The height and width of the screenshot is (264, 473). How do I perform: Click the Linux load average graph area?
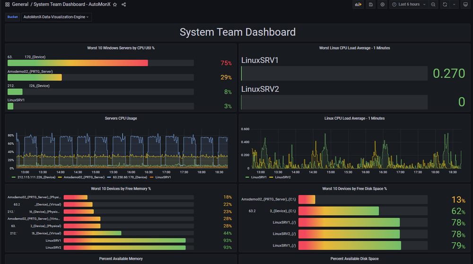pyautogui.click(x=357, y=149)
